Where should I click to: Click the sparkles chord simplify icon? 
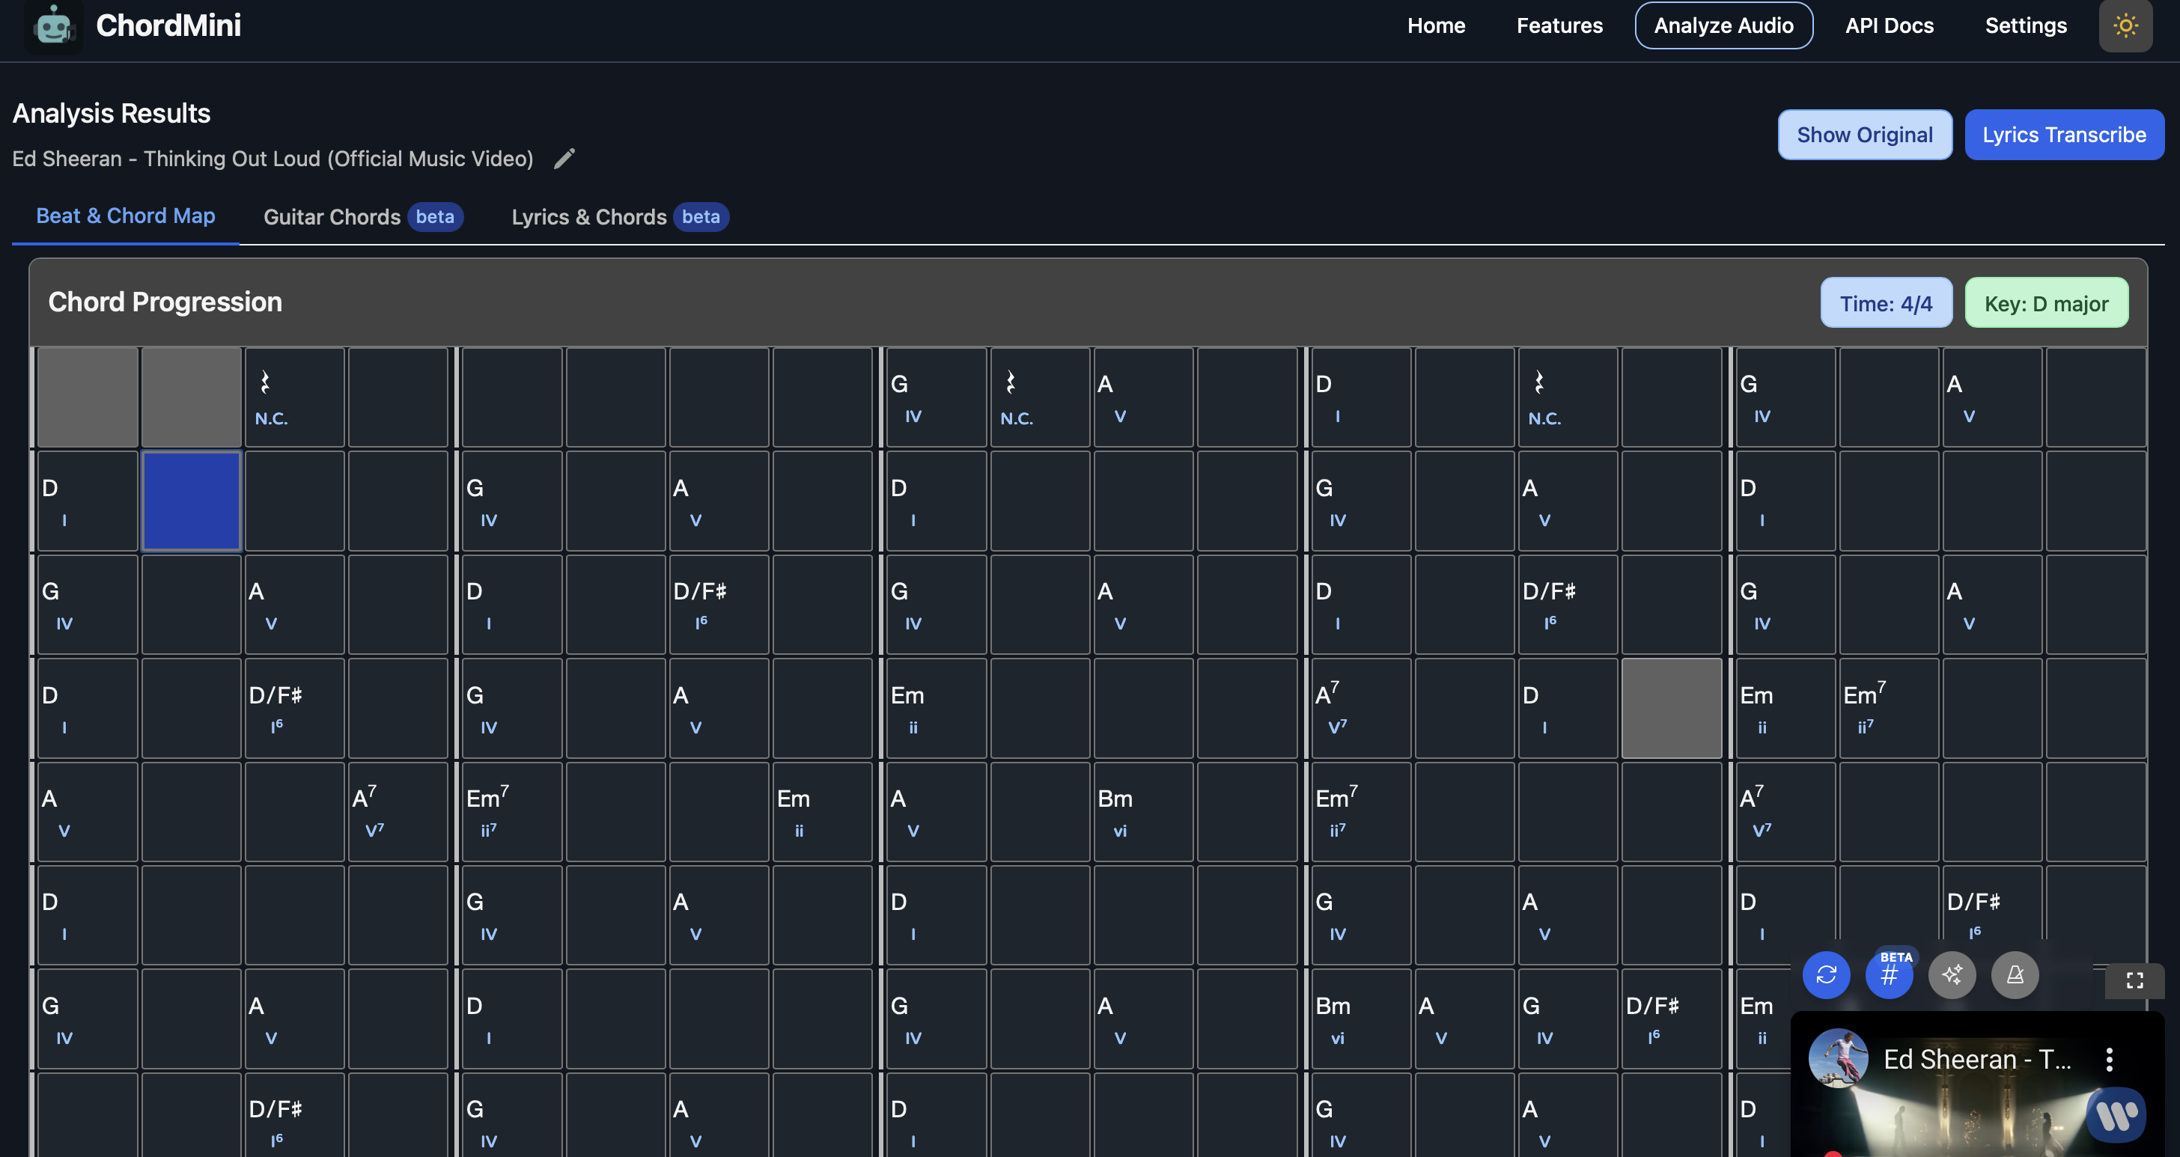coord(1952,975)
